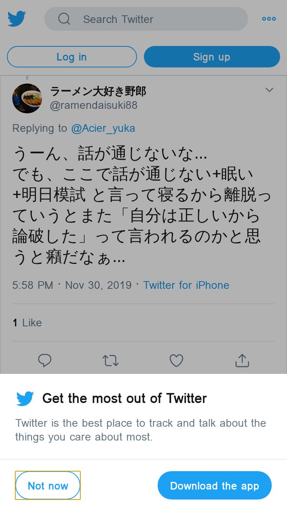This screenshot has width=287, height=511.
Task: Focus the Search Twitter field
Action: click(x=146, y=19)
